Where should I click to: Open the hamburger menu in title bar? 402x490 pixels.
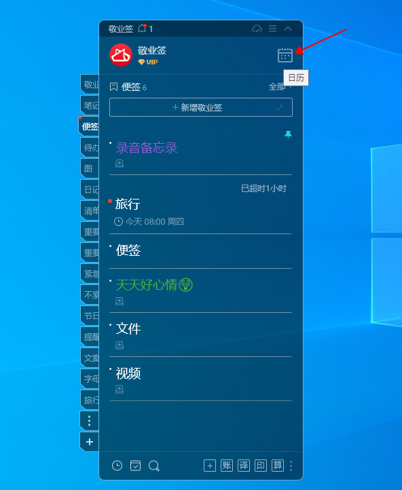click(x=272, y=29)
